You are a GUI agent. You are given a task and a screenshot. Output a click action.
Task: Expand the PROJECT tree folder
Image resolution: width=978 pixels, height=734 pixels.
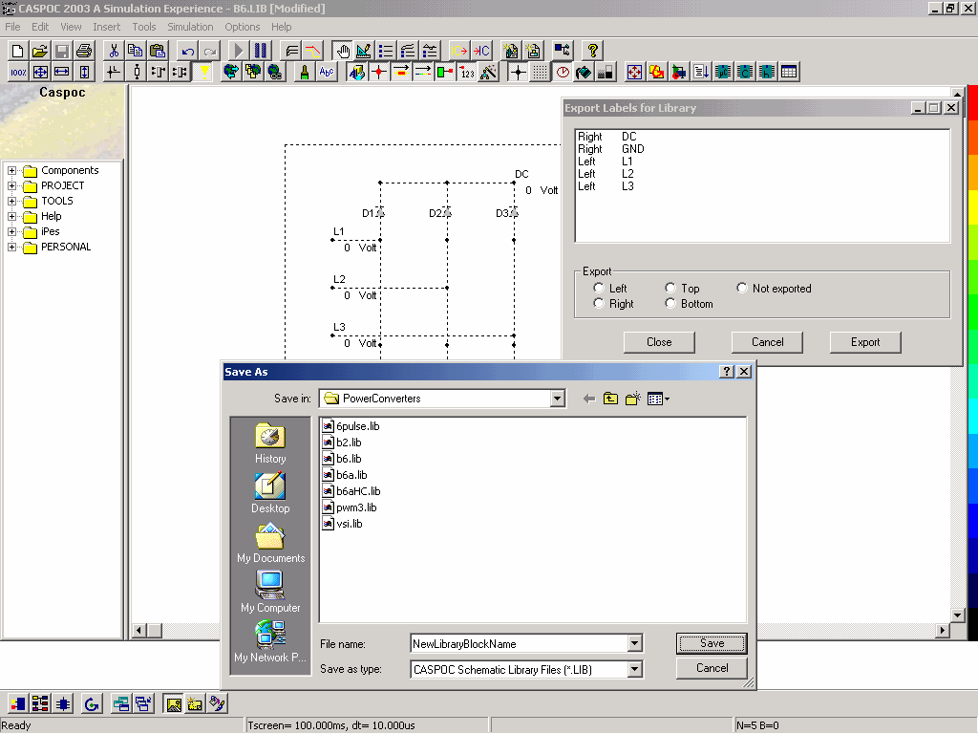point(11,185)
